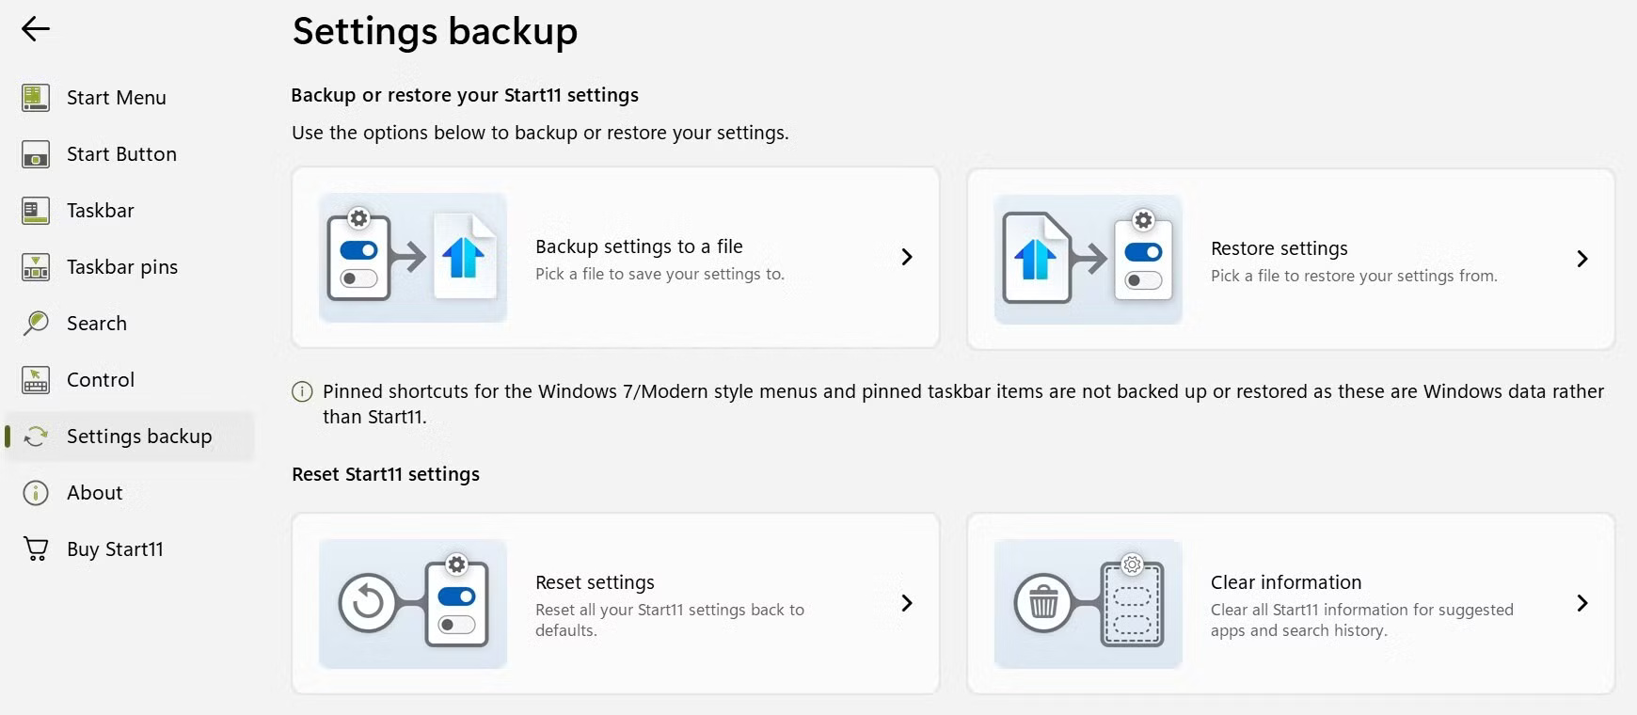Expand the Clear information chevron
Image resolution: width=1637 pixels, height=715 pixels.
(x=1582, y=603)
